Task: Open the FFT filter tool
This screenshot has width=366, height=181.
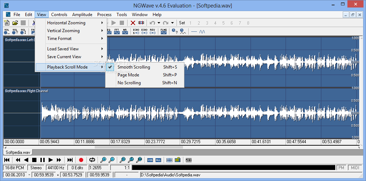Action: [x=117, y=31]
